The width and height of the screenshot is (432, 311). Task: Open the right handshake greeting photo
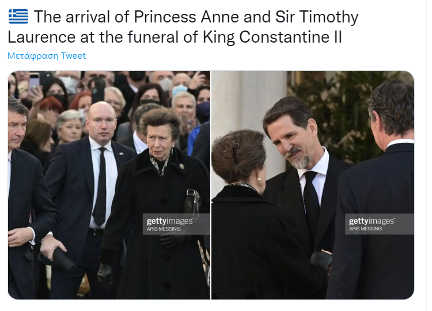point(313,185)
